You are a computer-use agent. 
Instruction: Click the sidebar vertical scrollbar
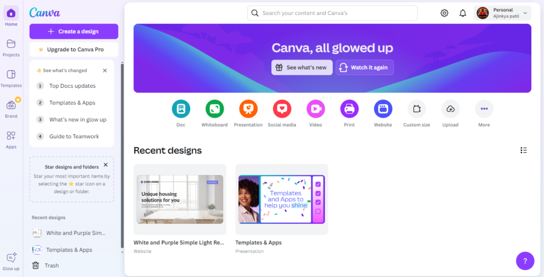122,155
